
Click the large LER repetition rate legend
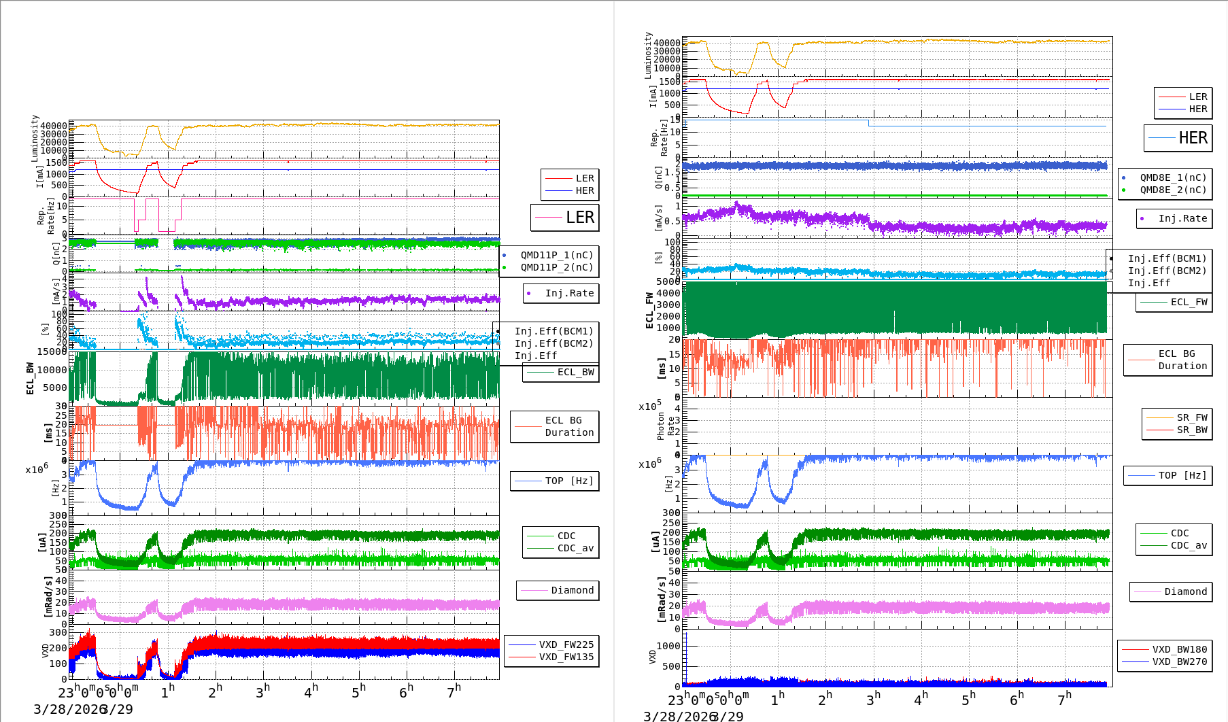pyautogui.click(x=565, y=218)
